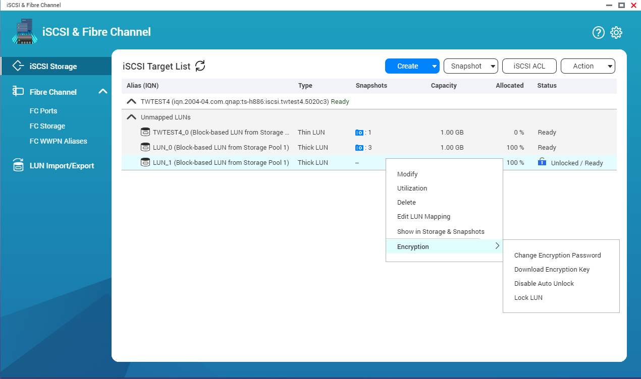641x379 pixels.
Task: Open FC Storage in sidebar
Action: (47, 126)
